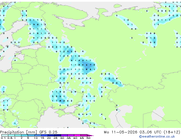Click the legend tick label 10
This screenshot has height=139, width=181.
36,138
